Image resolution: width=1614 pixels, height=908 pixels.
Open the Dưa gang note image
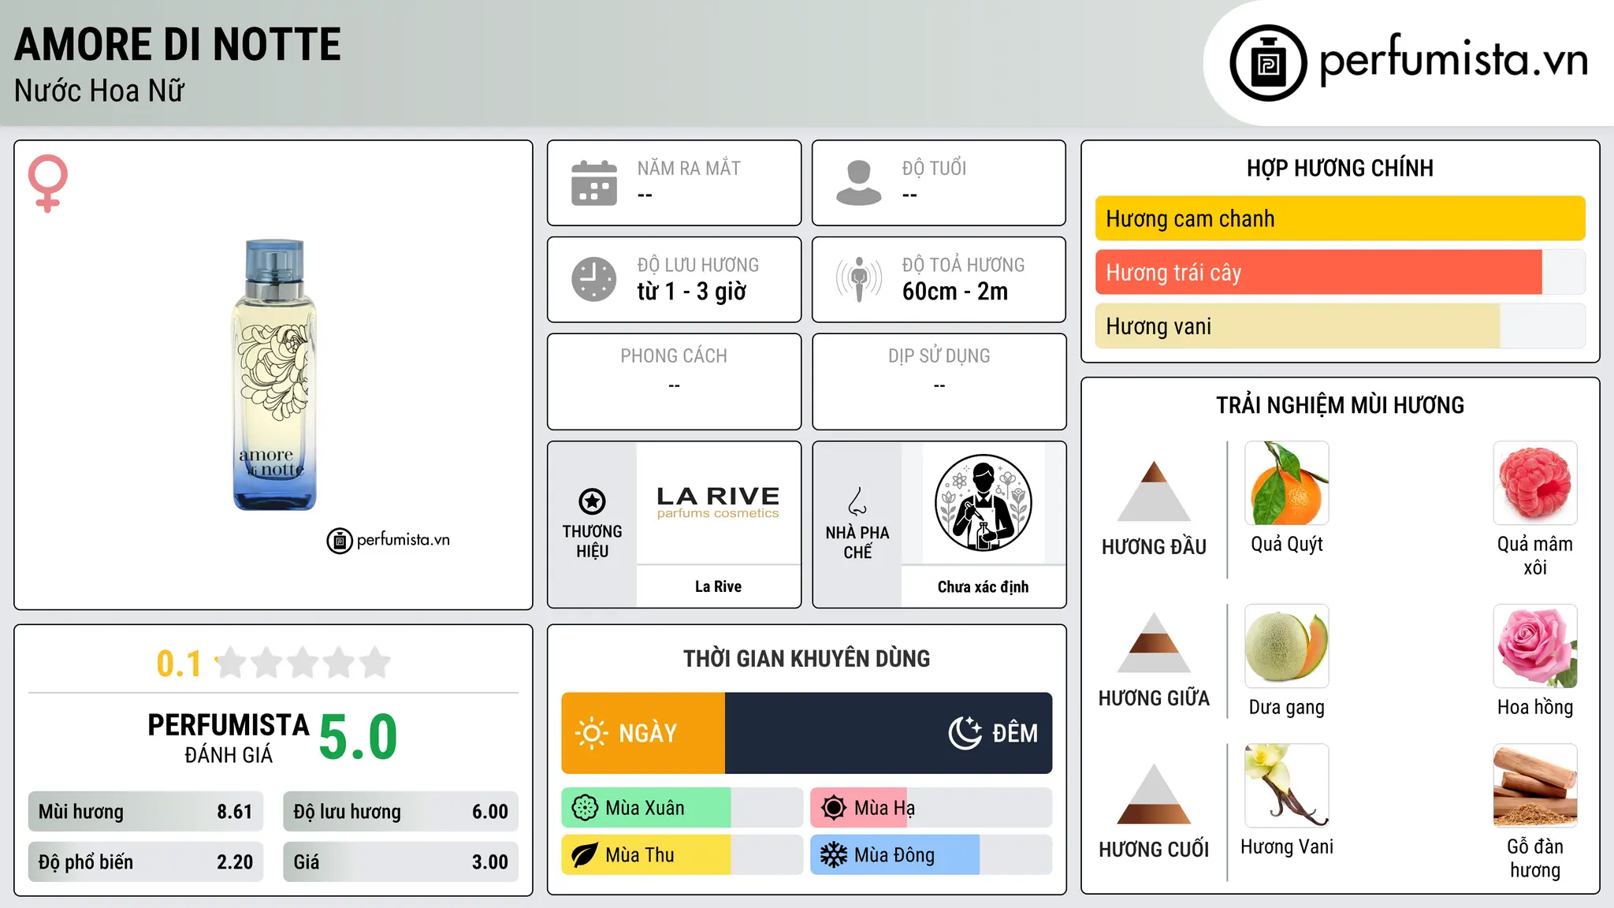tap(1287, 646)
